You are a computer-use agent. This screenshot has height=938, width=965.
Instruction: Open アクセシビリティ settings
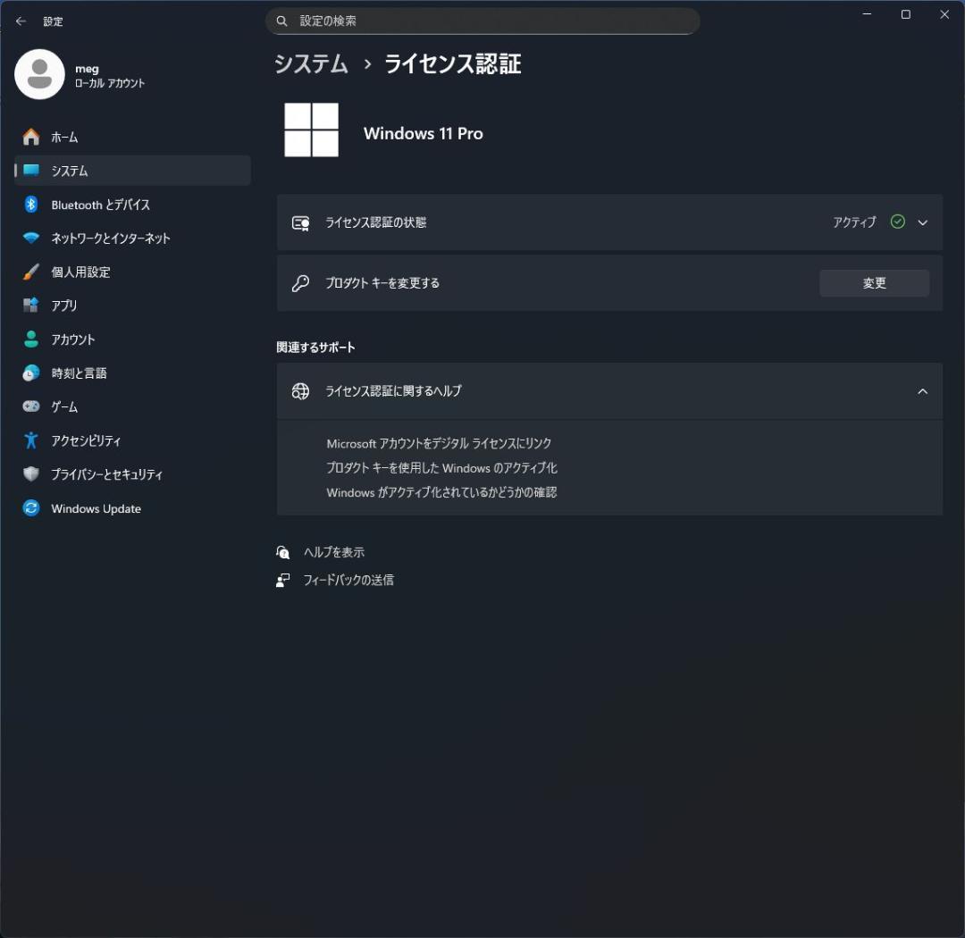click(x=85, y=440)
